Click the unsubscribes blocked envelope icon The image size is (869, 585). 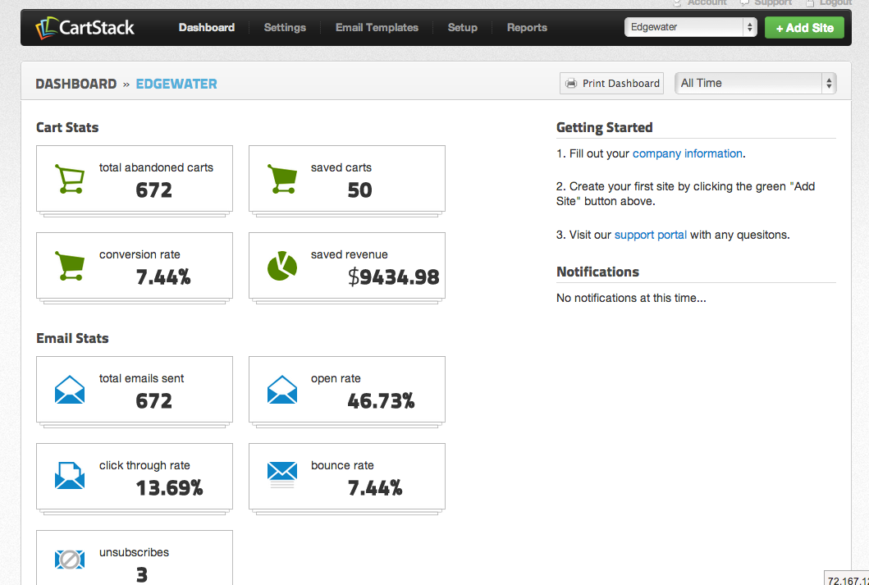(x=69, y=560)
